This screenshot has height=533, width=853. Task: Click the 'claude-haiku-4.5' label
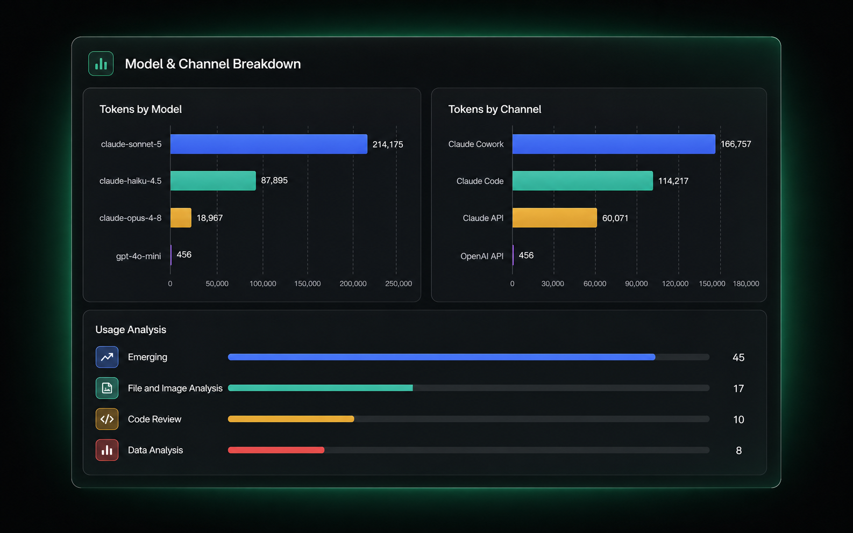[130, 181]
